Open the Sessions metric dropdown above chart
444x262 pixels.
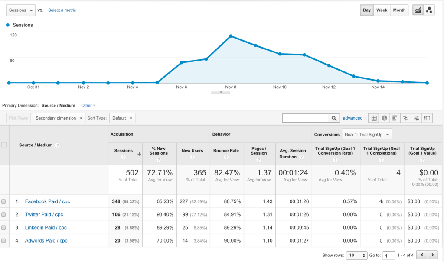[x=21, y=10]
